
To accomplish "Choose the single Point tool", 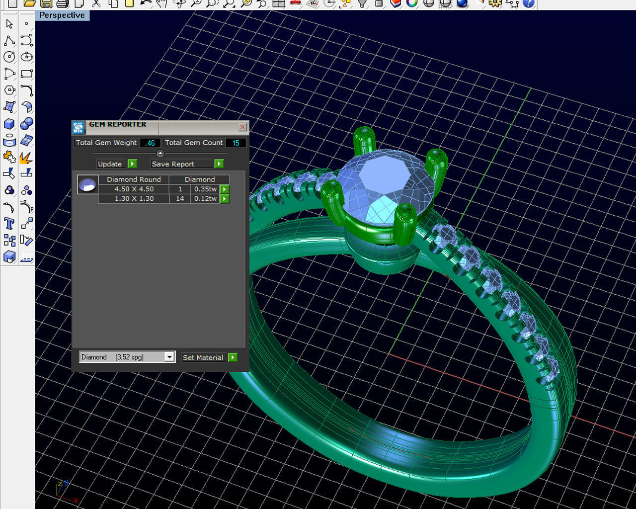I will tap(27, 24).
